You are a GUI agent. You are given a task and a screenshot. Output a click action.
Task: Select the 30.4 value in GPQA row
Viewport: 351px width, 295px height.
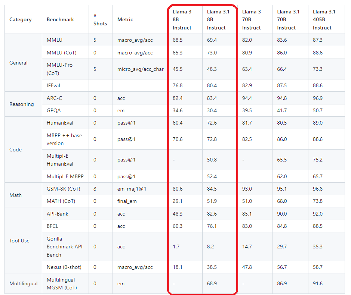click(x=212, y=110)
